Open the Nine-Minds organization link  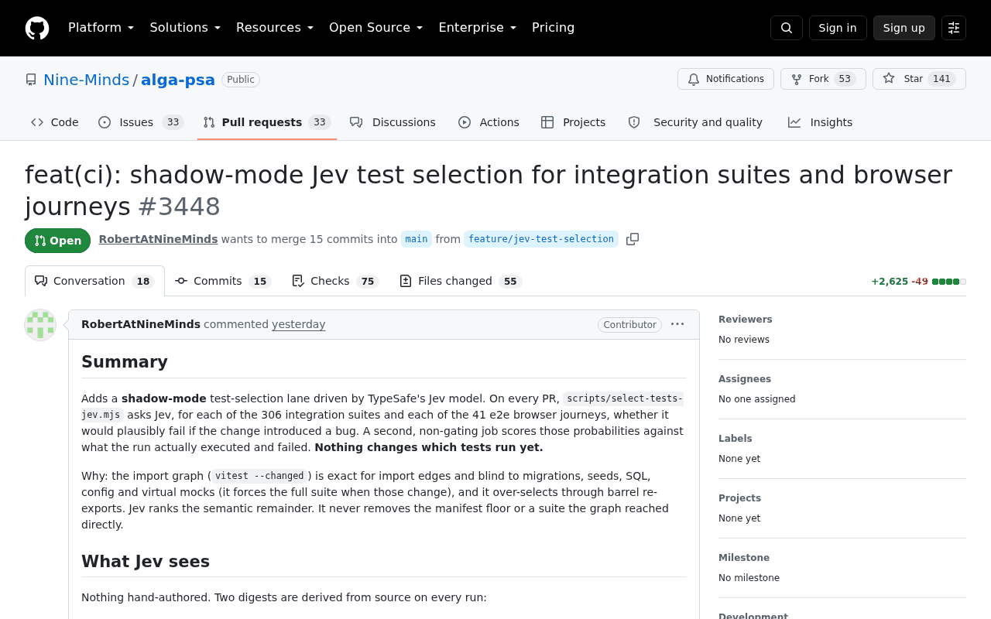pos(86,80)
